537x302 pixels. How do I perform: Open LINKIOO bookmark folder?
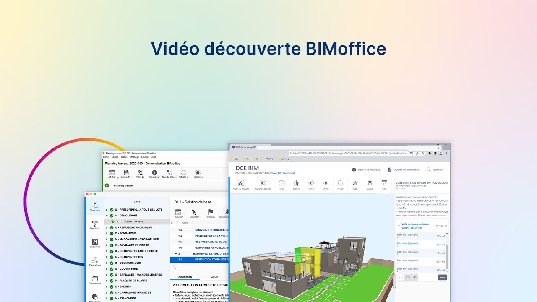(x=267, y=159)
